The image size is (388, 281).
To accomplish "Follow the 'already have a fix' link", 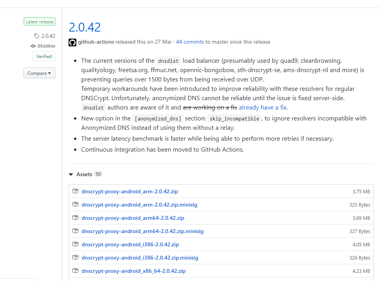I will coord(263,108).
